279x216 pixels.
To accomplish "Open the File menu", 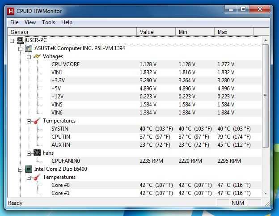I will click(14, 22).
